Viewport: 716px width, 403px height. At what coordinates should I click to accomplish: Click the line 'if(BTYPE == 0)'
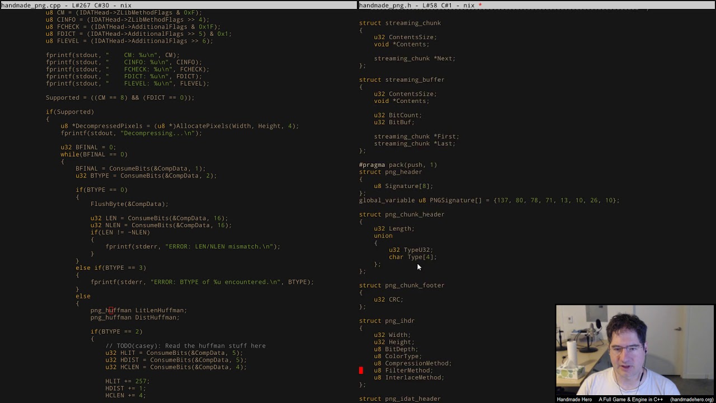pos(101,190)
